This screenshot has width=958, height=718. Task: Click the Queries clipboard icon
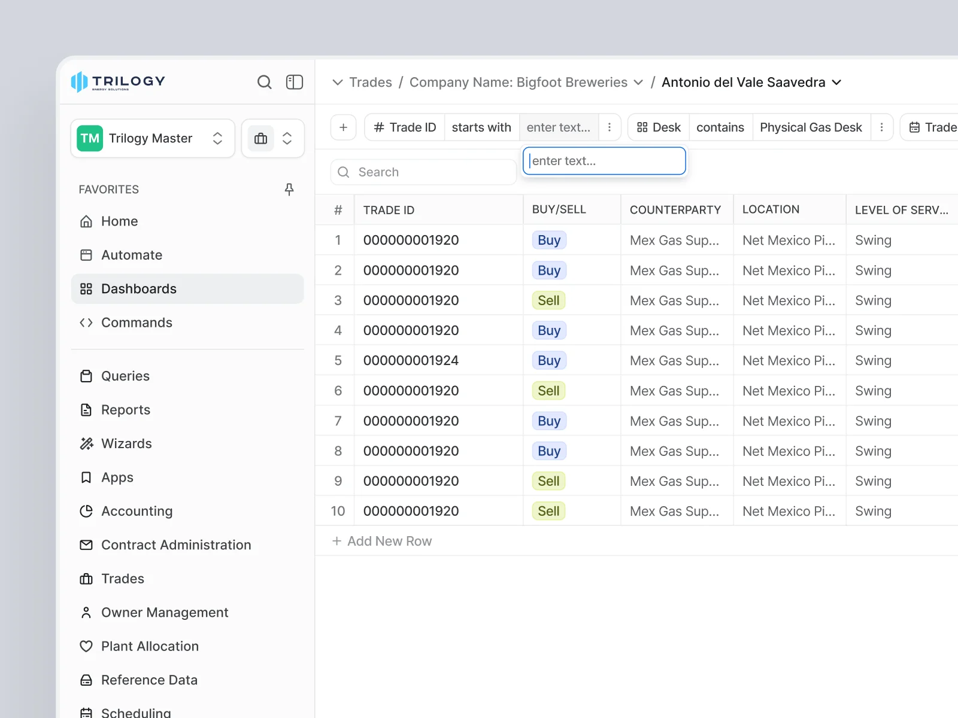click(x=86, y=376)
